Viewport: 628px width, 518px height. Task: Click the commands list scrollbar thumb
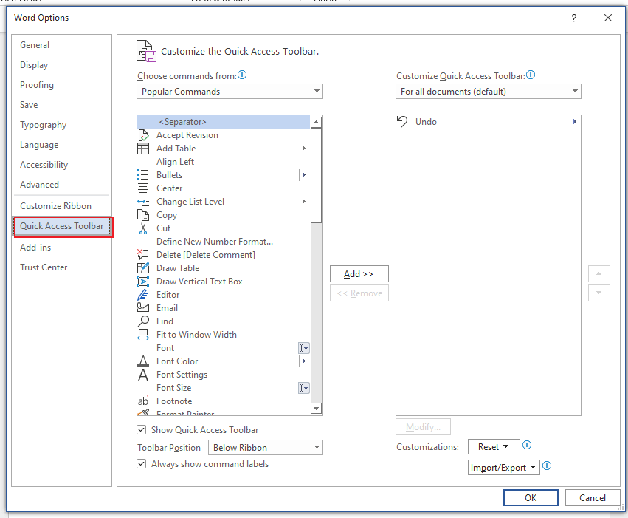[x=317, y=175]
